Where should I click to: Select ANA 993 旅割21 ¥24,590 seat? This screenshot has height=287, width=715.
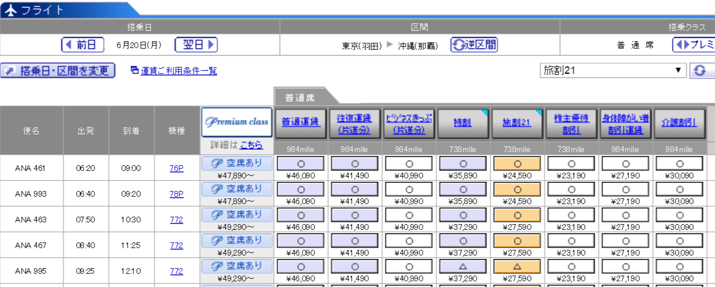(517, 189)
